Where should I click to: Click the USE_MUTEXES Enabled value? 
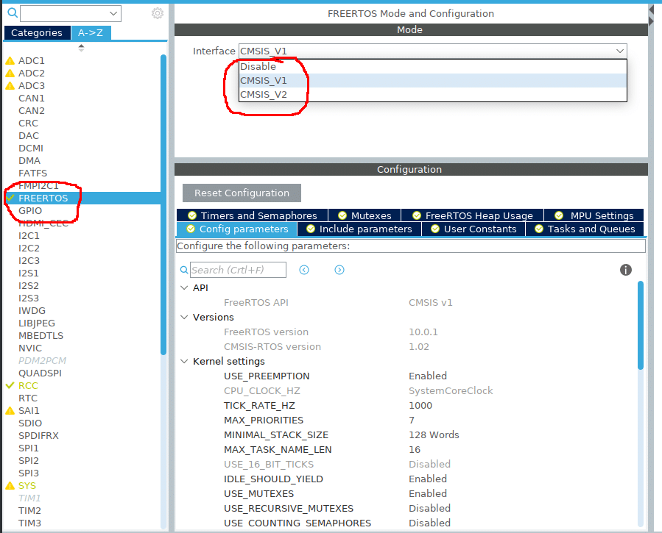click(428, 493)
